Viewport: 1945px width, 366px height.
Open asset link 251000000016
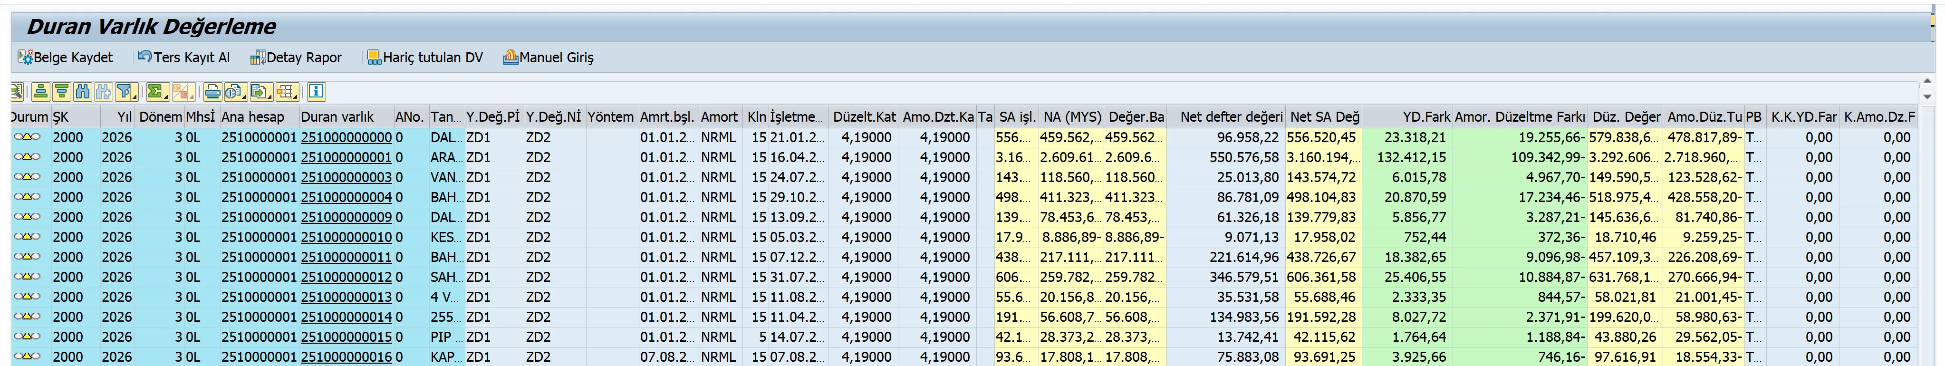(347, 357)
